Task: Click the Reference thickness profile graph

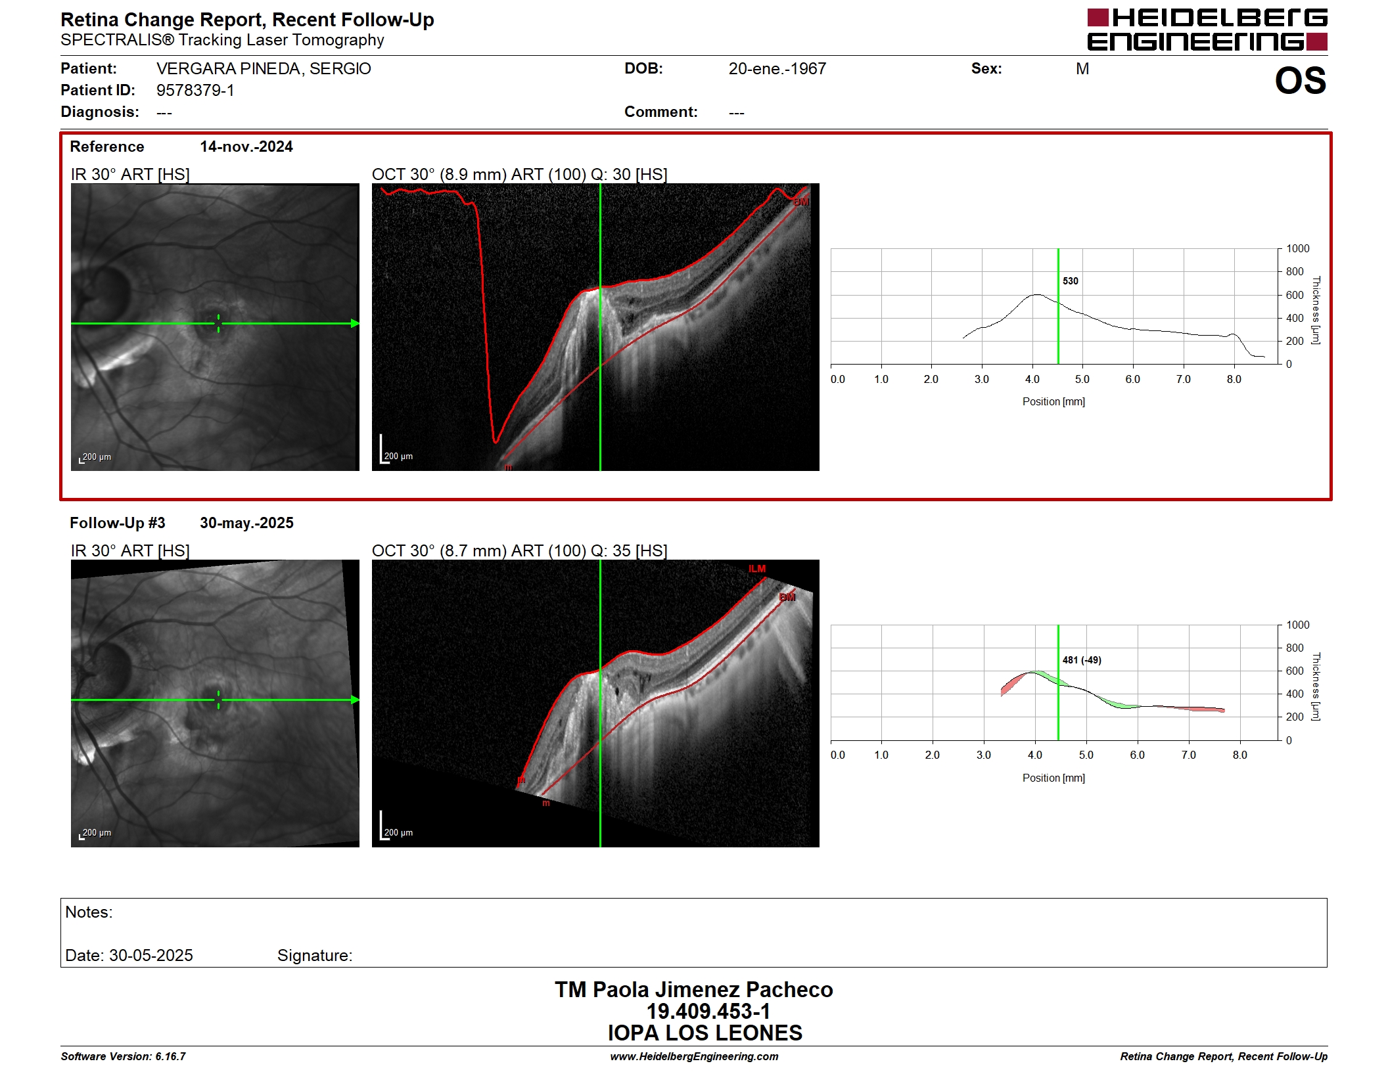Action: (x=1055, y=306)
